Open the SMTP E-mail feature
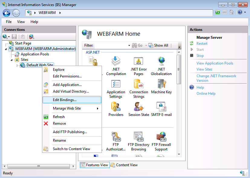Image resolution: width=250 pixels, height=178 pixels. pyautogui.click(x=161, y=109)
